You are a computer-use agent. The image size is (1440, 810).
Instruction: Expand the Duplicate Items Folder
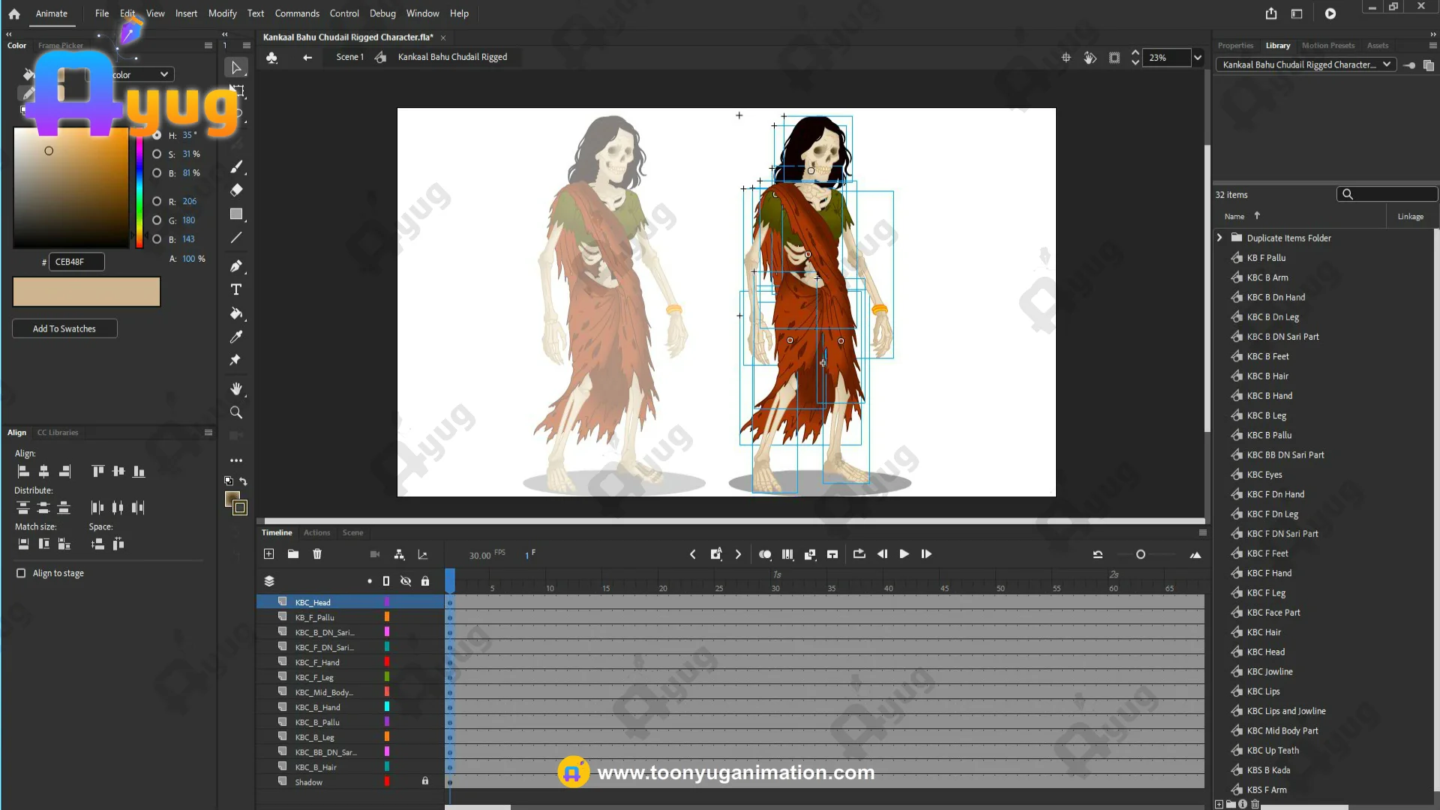pyautogui.click(x=1219, y=238)
